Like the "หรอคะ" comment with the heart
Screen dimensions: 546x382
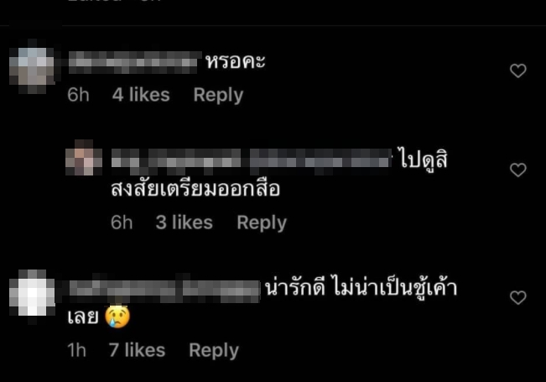517,71
